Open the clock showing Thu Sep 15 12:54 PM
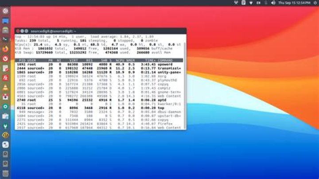This screenshot has width=319, height=179. pos(294,3)
